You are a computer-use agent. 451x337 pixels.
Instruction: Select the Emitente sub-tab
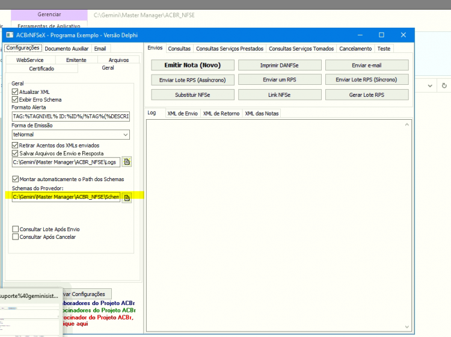point(76,60)
